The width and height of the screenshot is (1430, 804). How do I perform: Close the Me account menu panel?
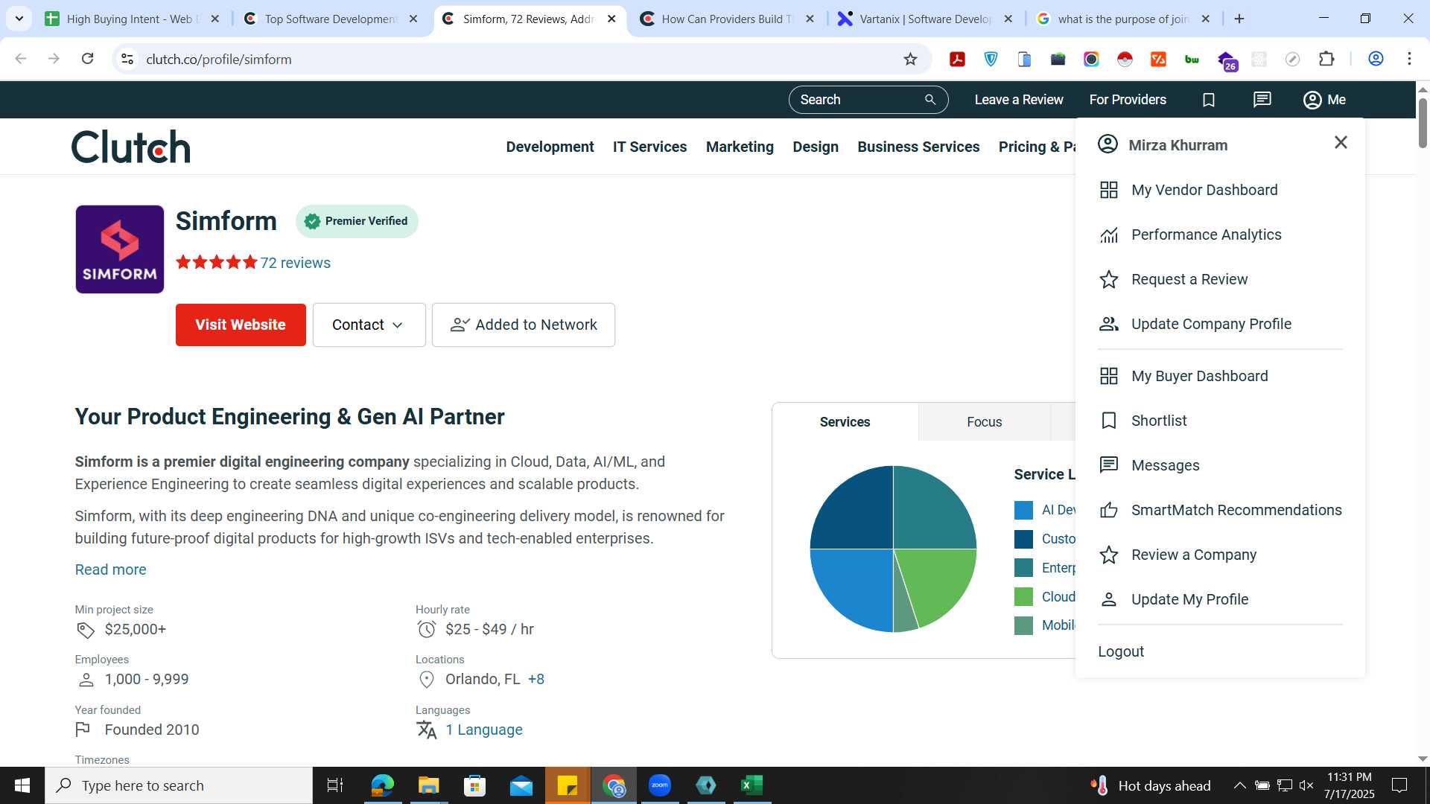pyautogui.click(x=1341, y=142)
